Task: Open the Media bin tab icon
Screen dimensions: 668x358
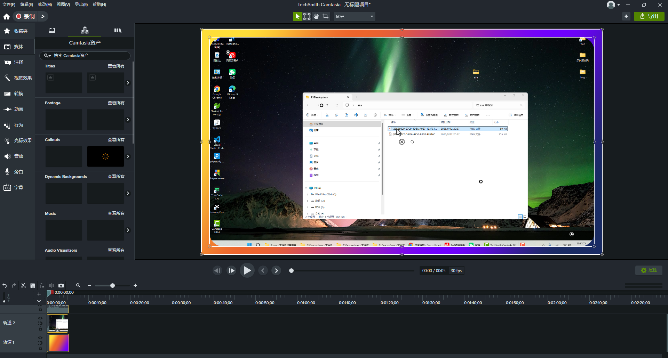Action: 52,30
